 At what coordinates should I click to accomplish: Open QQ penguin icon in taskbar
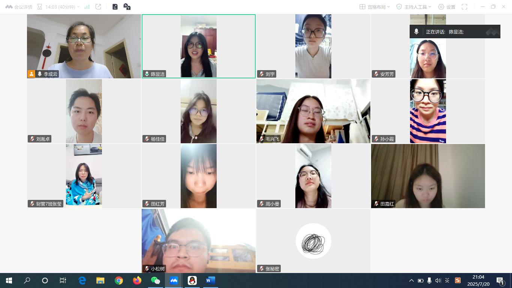pyautogui.click(x=192, y=280)
